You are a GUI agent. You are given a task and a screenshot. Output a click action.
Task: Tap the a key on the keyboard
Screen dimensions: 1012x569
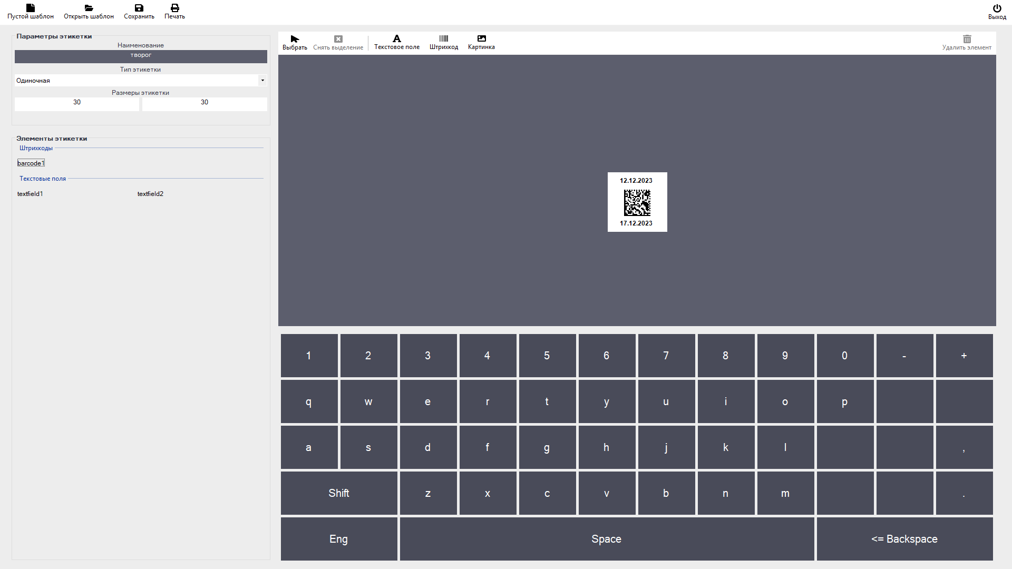tap(309, 447)
